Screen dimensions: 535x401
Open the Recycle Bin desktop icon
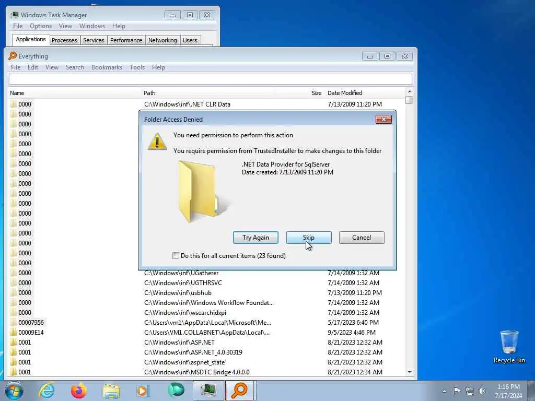[509, 347]
